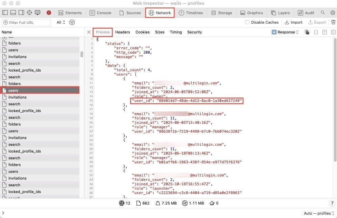Viewport: 337px width, 218px height.
Task: Open the Timing tab
Action: point(176,32)
